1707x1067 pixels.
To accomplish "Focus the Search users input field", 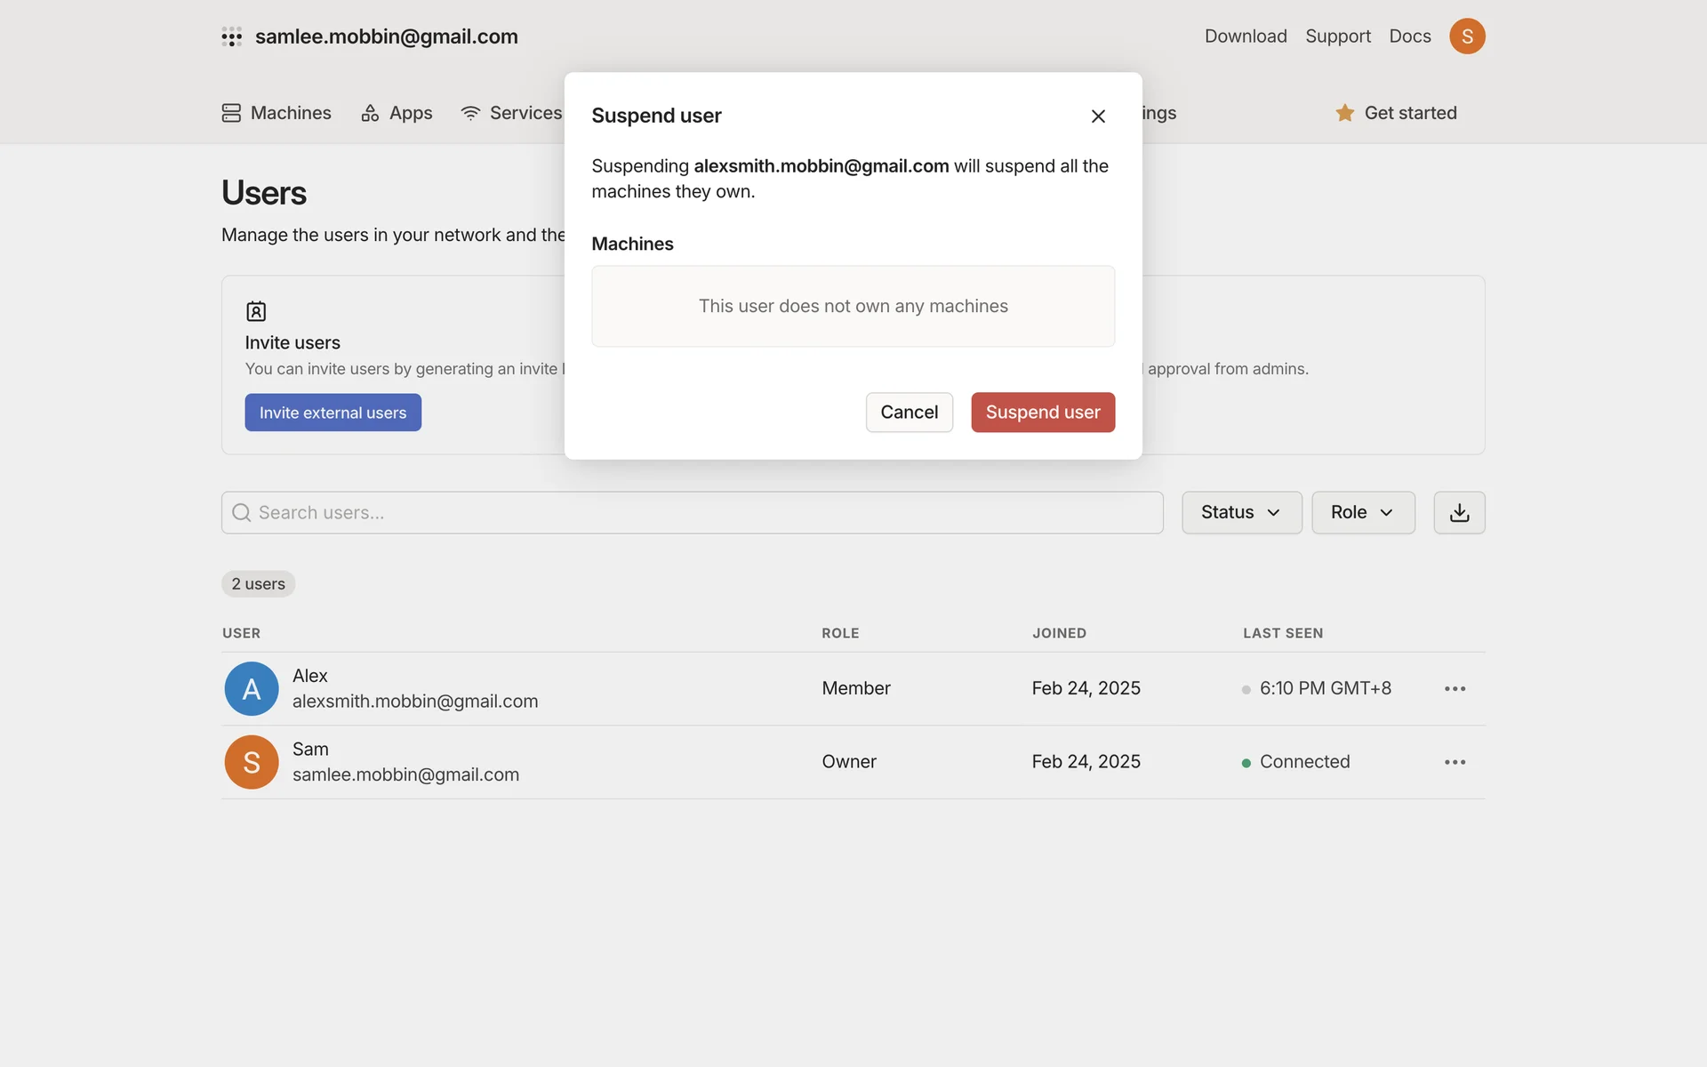I will click(x=692, y=513).
